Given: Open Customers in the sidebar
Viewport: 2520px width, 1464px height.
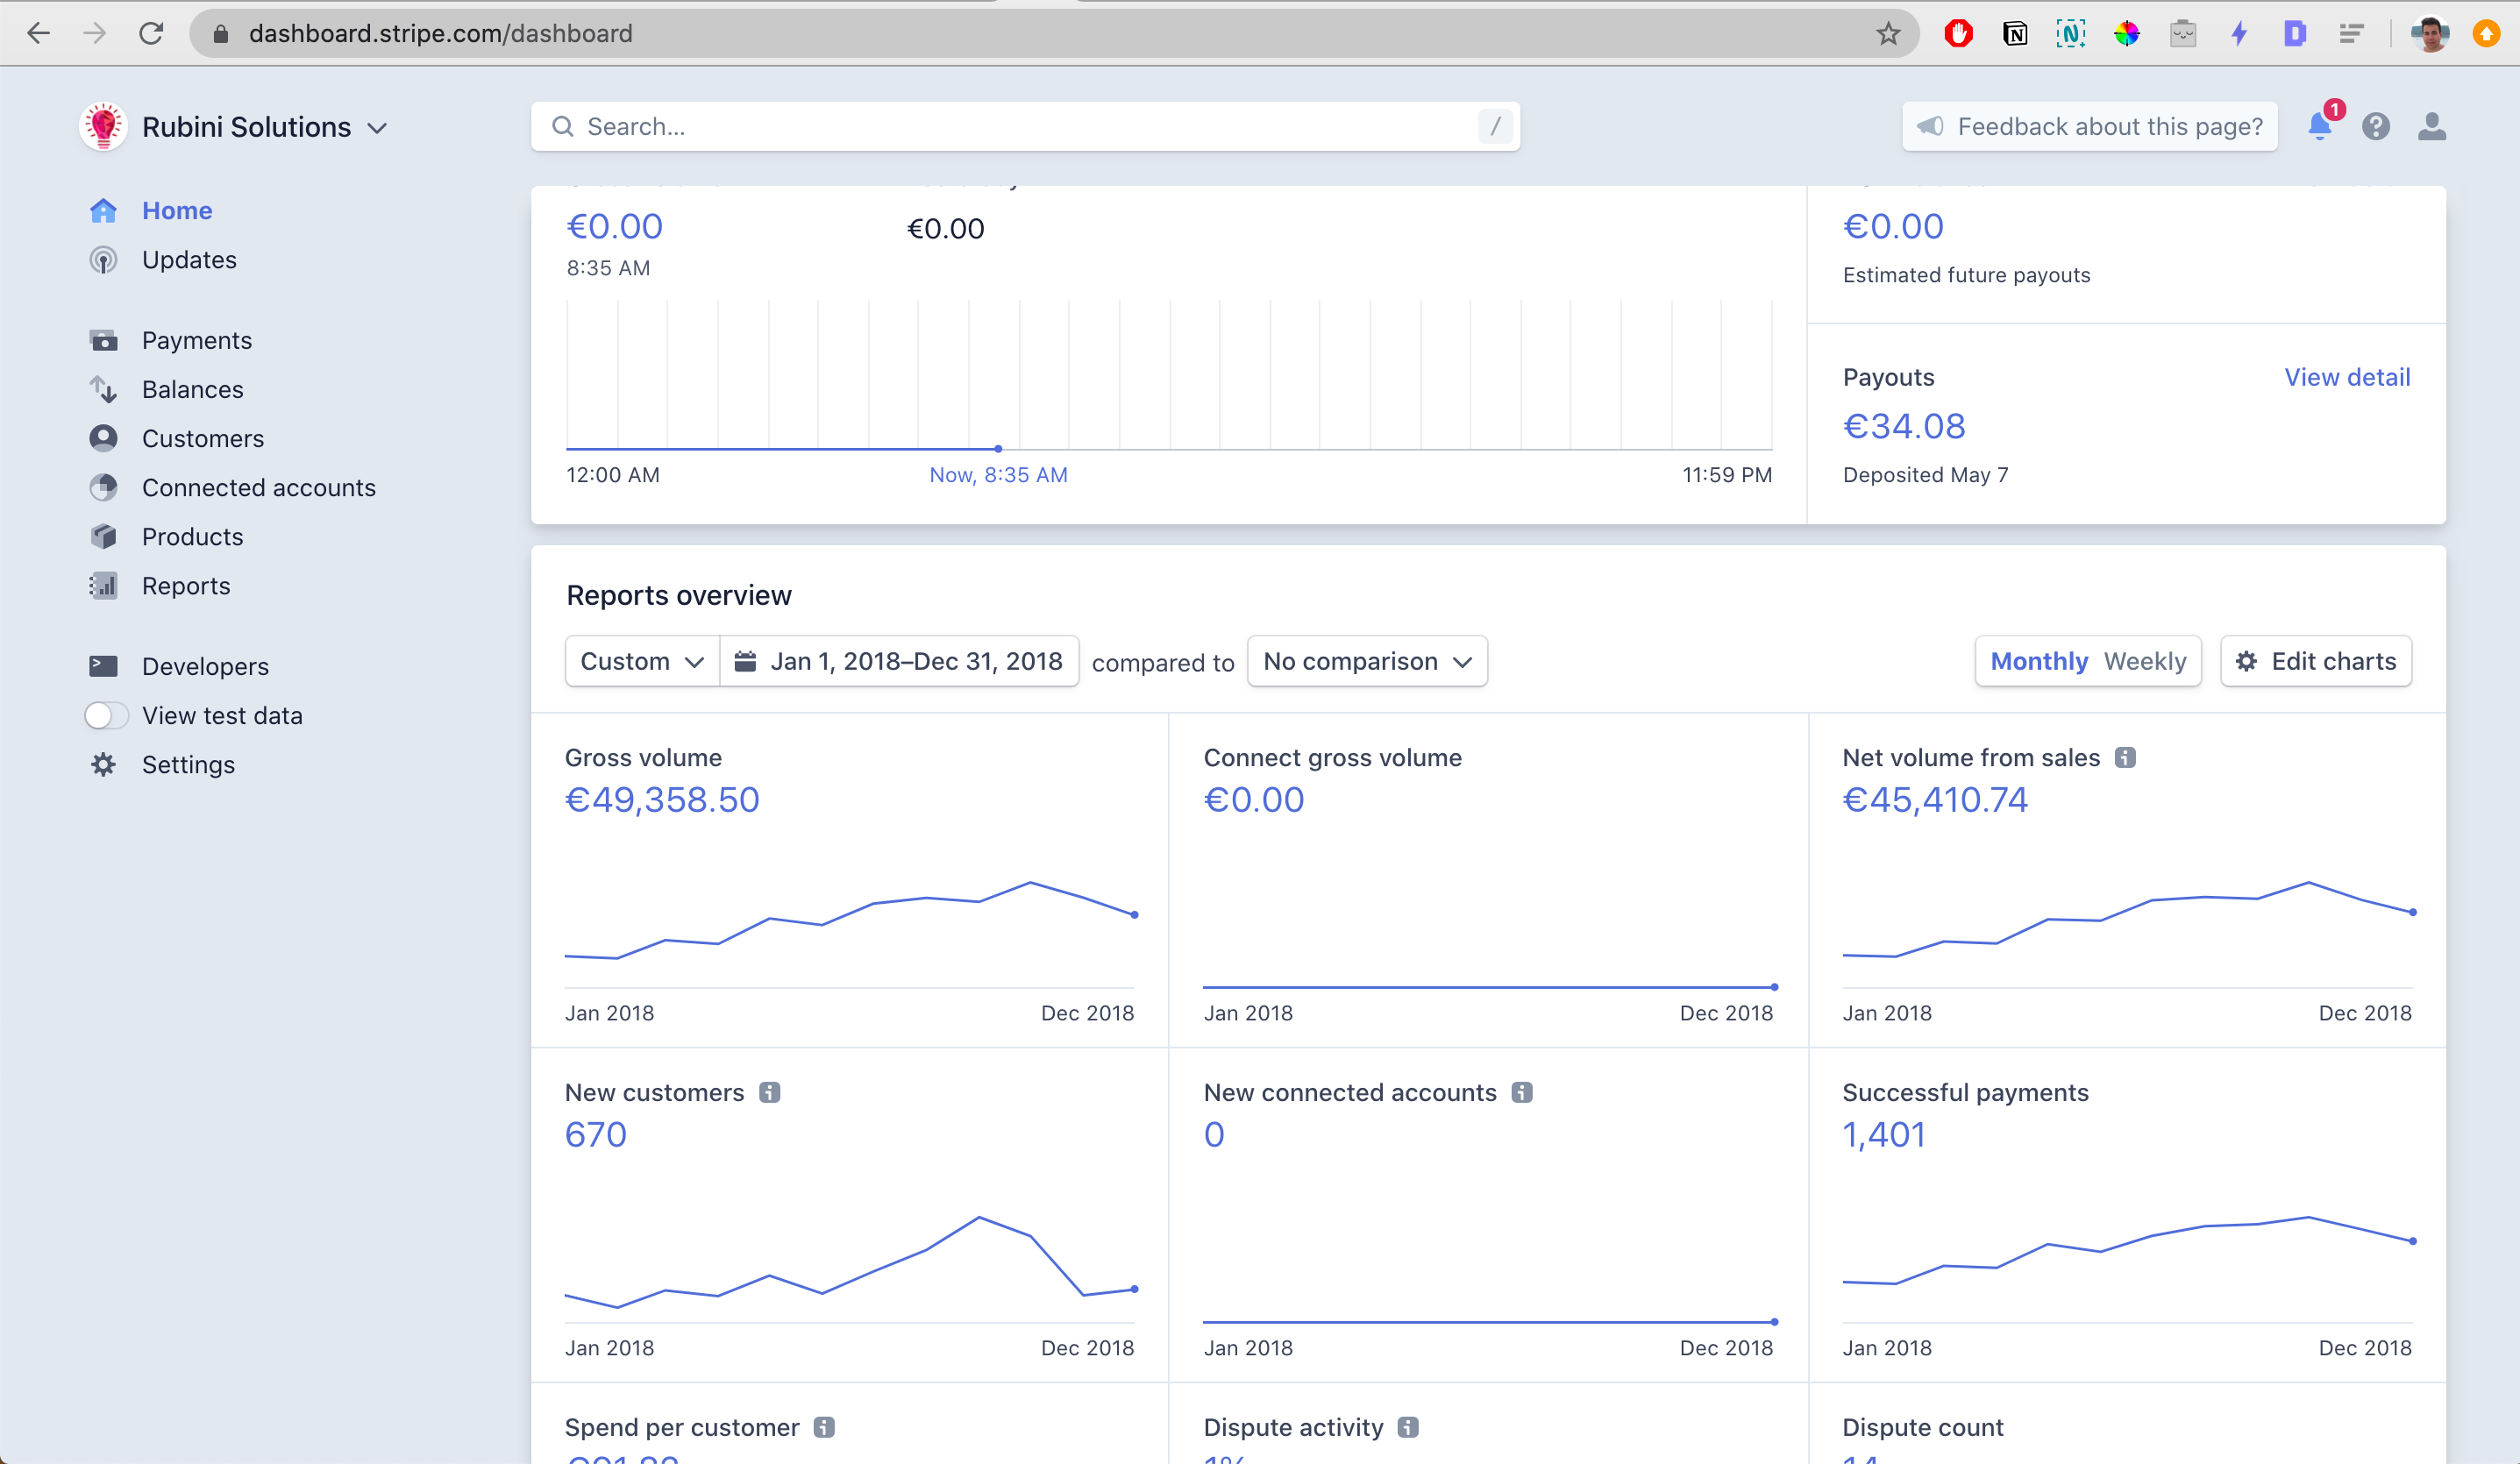Looking at the screenshot, I should (203, 439).
